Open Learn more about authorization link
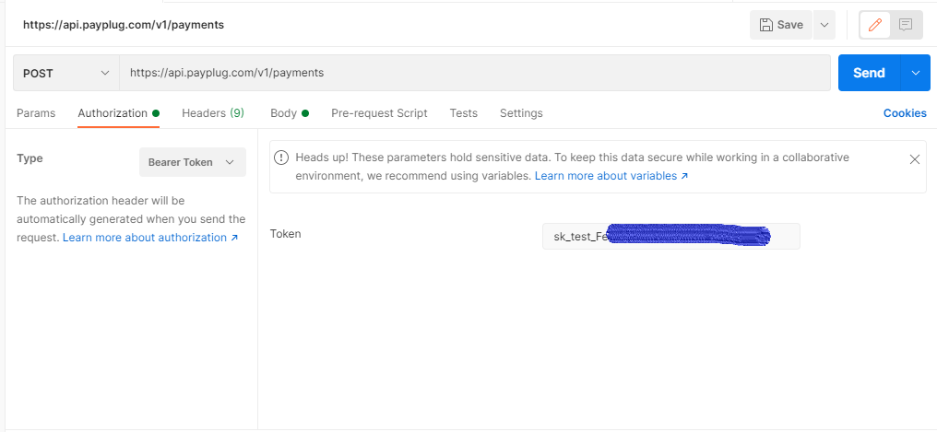937x432 pixels. (x=150, y=238)
